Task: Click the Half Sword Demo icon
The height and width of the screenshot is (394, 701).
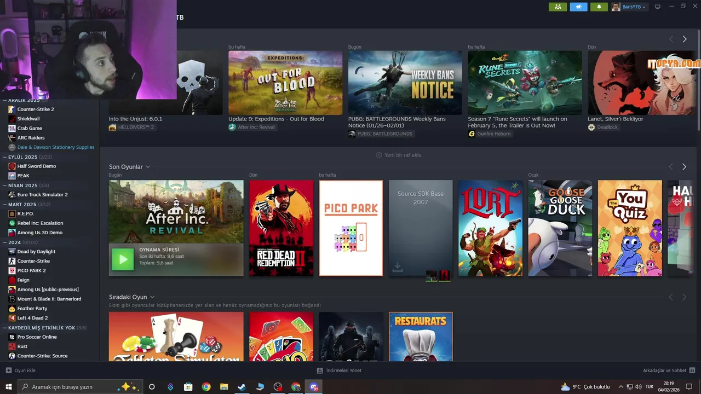Action: click(12, 166)
